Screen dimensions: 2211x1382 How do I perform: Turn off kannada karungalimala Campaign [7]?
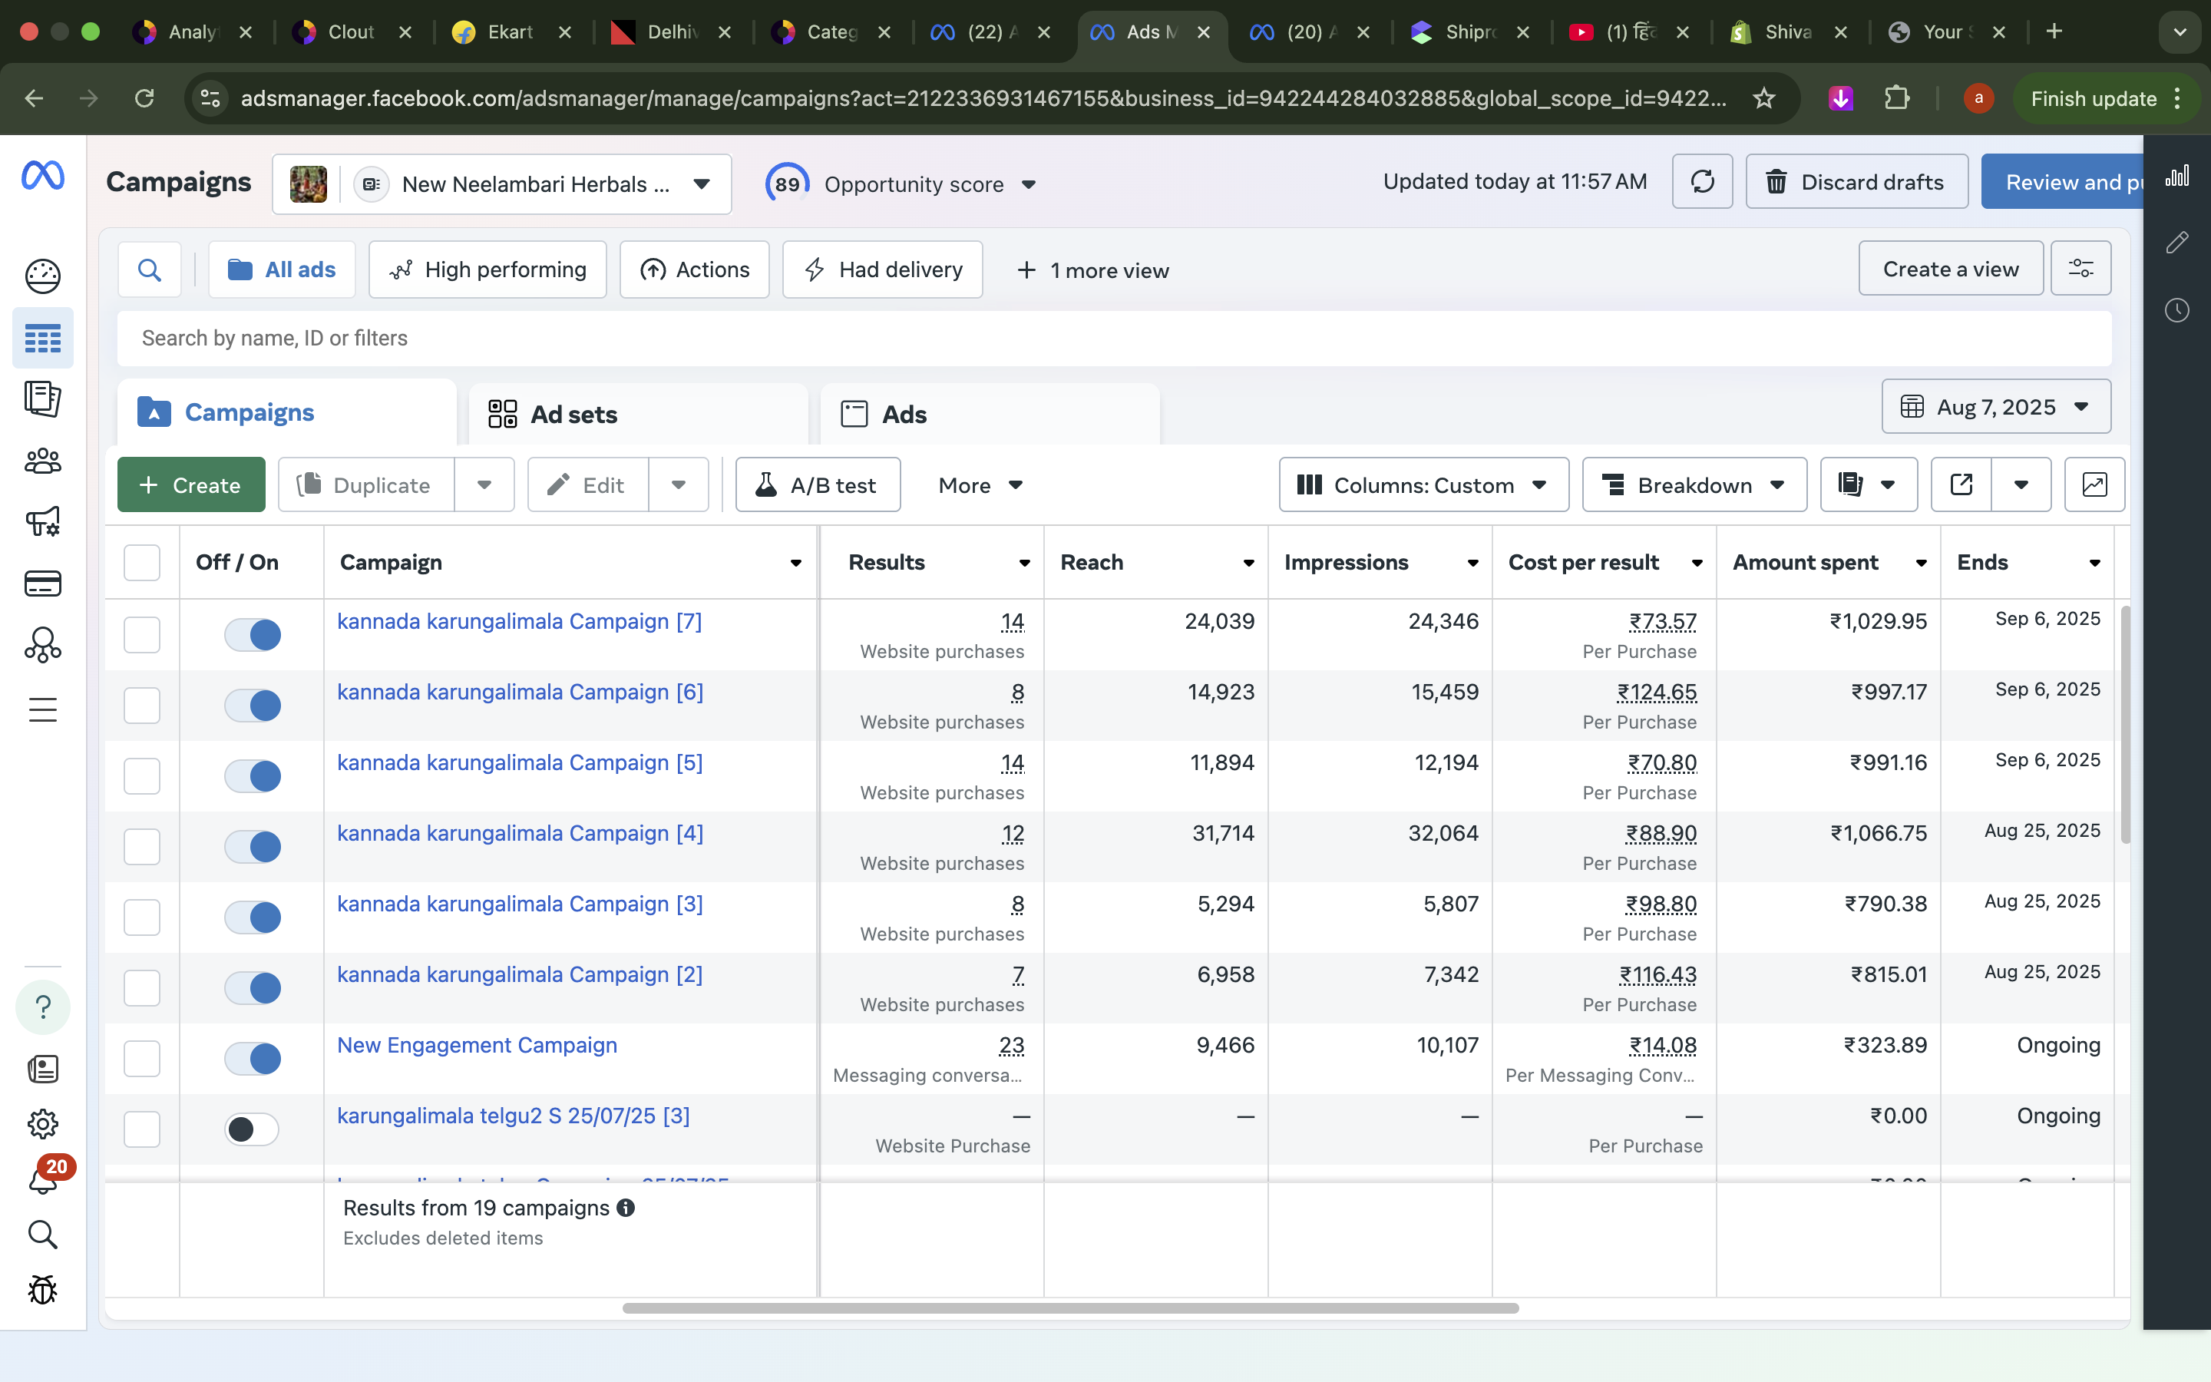(x=252, y=633)
